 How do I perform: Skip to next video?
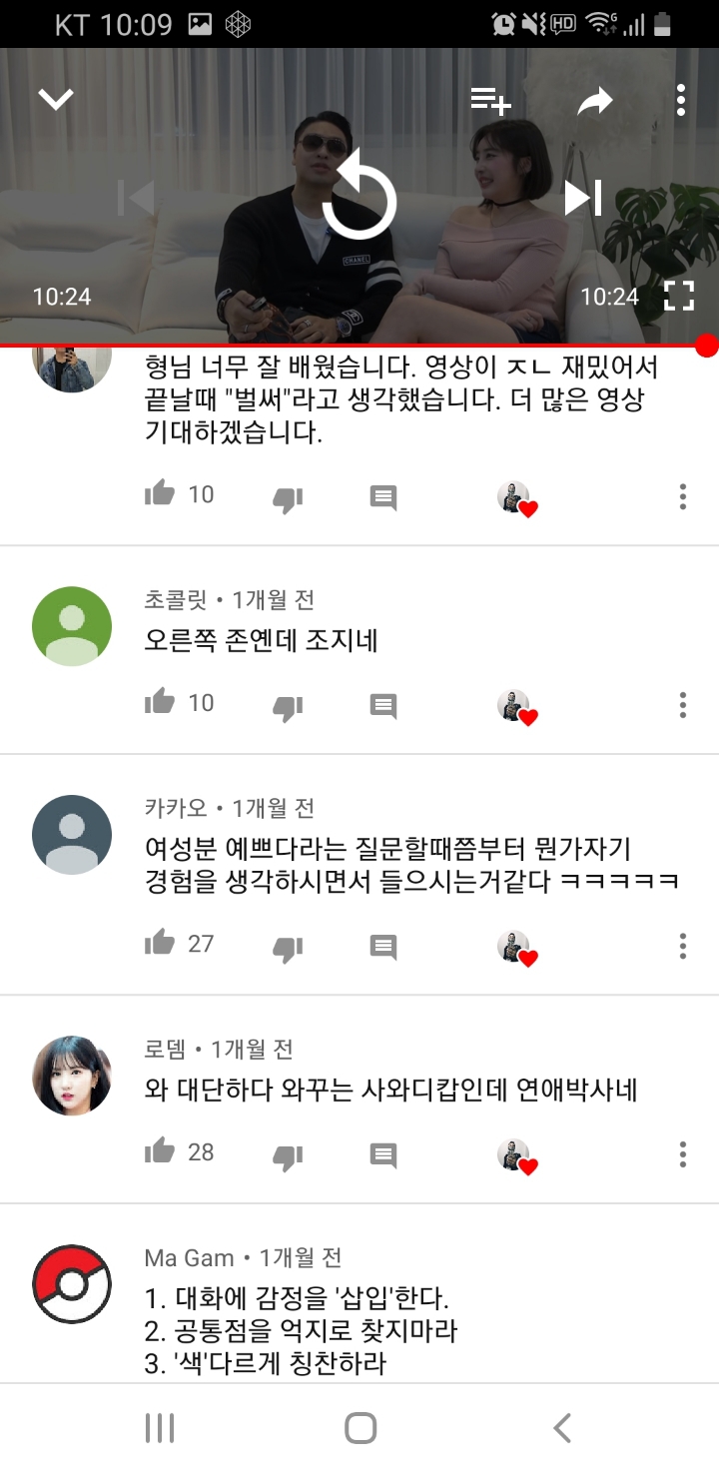pos(583,198)
